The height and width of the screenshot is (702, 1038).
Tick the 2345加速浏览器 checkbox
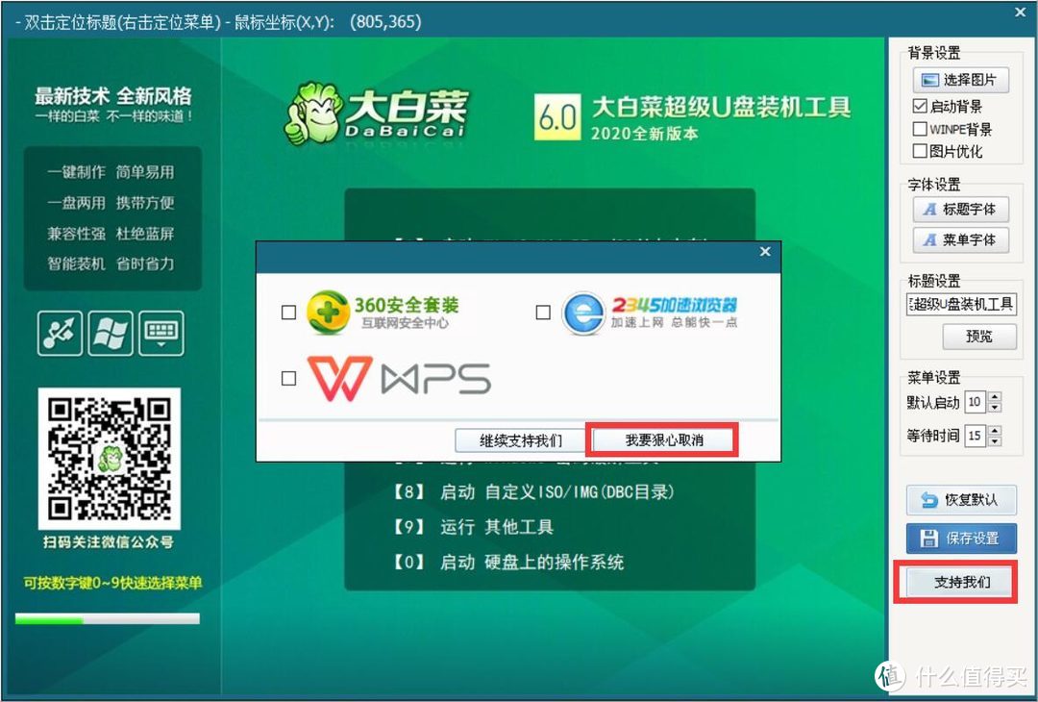(543, 312)
